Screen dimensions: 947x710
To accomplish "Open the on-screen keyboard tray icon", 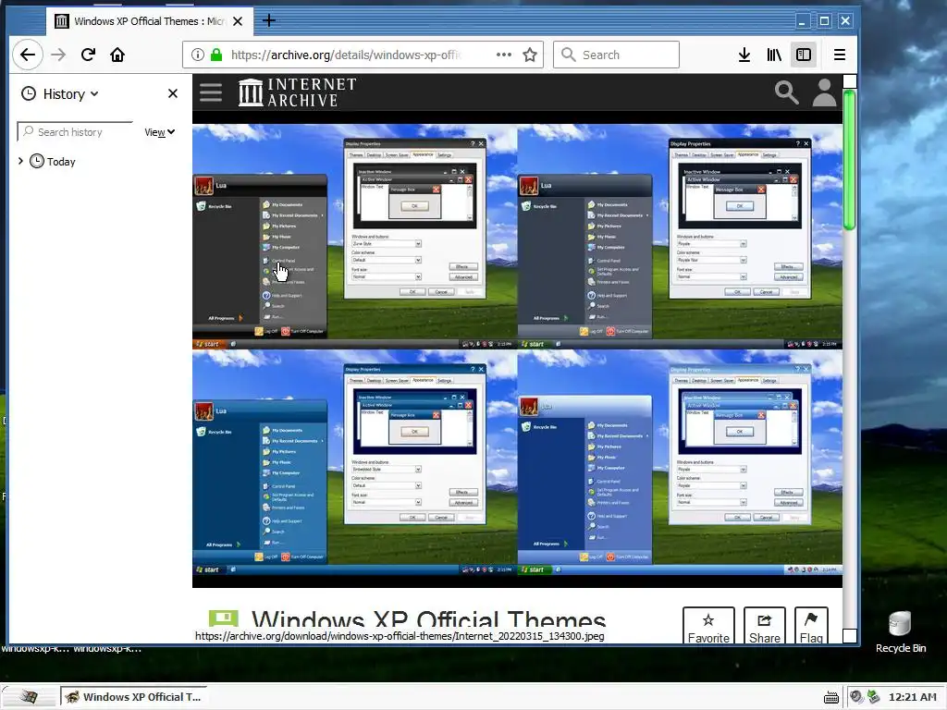I will (831, 697).
